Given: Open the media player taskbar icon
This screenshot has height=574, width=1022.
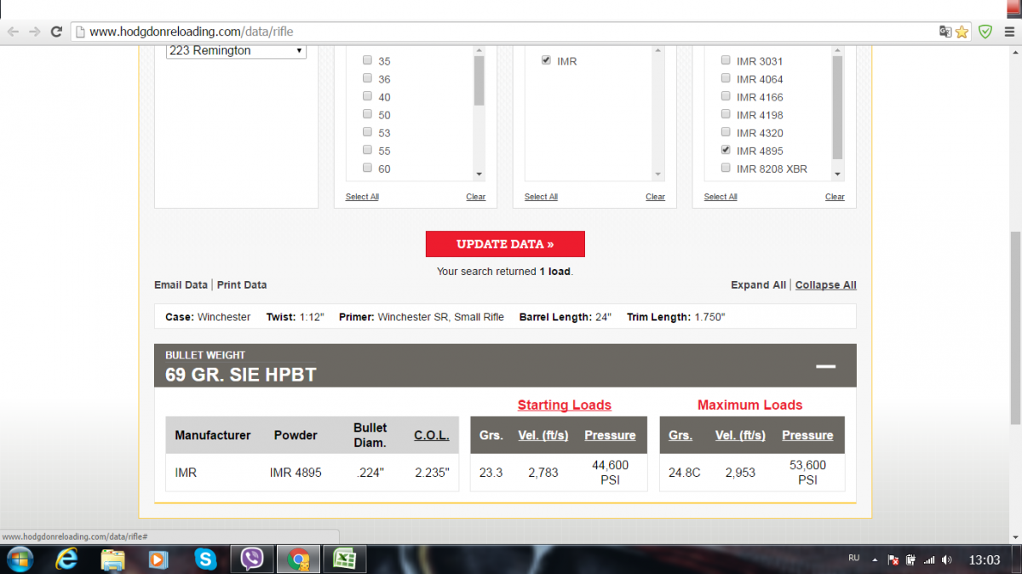Looking at the screenshot, I should click(x=158, y=560).
